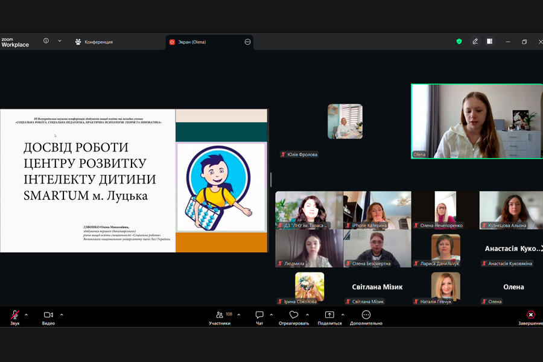Select Наталія Гевчук's profile picture tile

(446, 286)
